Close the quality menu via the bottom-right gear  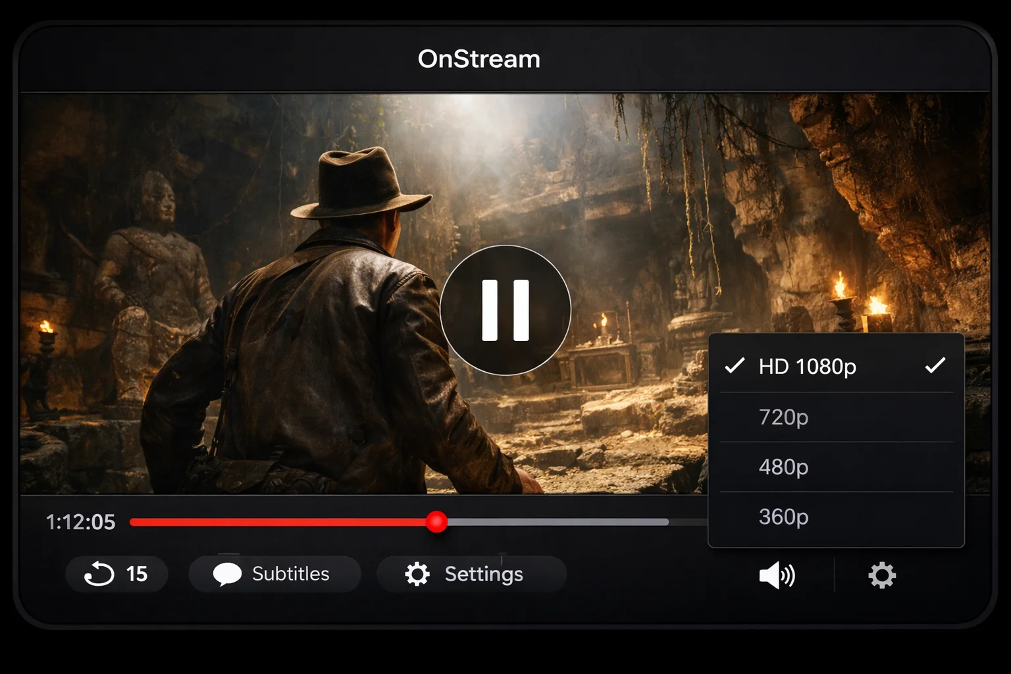(x=882, y=575)
